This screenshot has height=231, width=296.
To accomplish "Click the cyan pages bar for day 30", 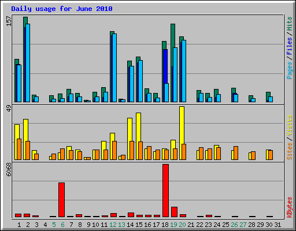I will (271, 99).
